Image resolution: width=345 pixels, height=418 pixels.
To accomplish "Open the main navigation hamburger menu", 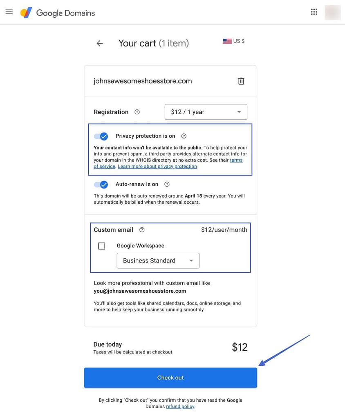I will click(9, 11).
